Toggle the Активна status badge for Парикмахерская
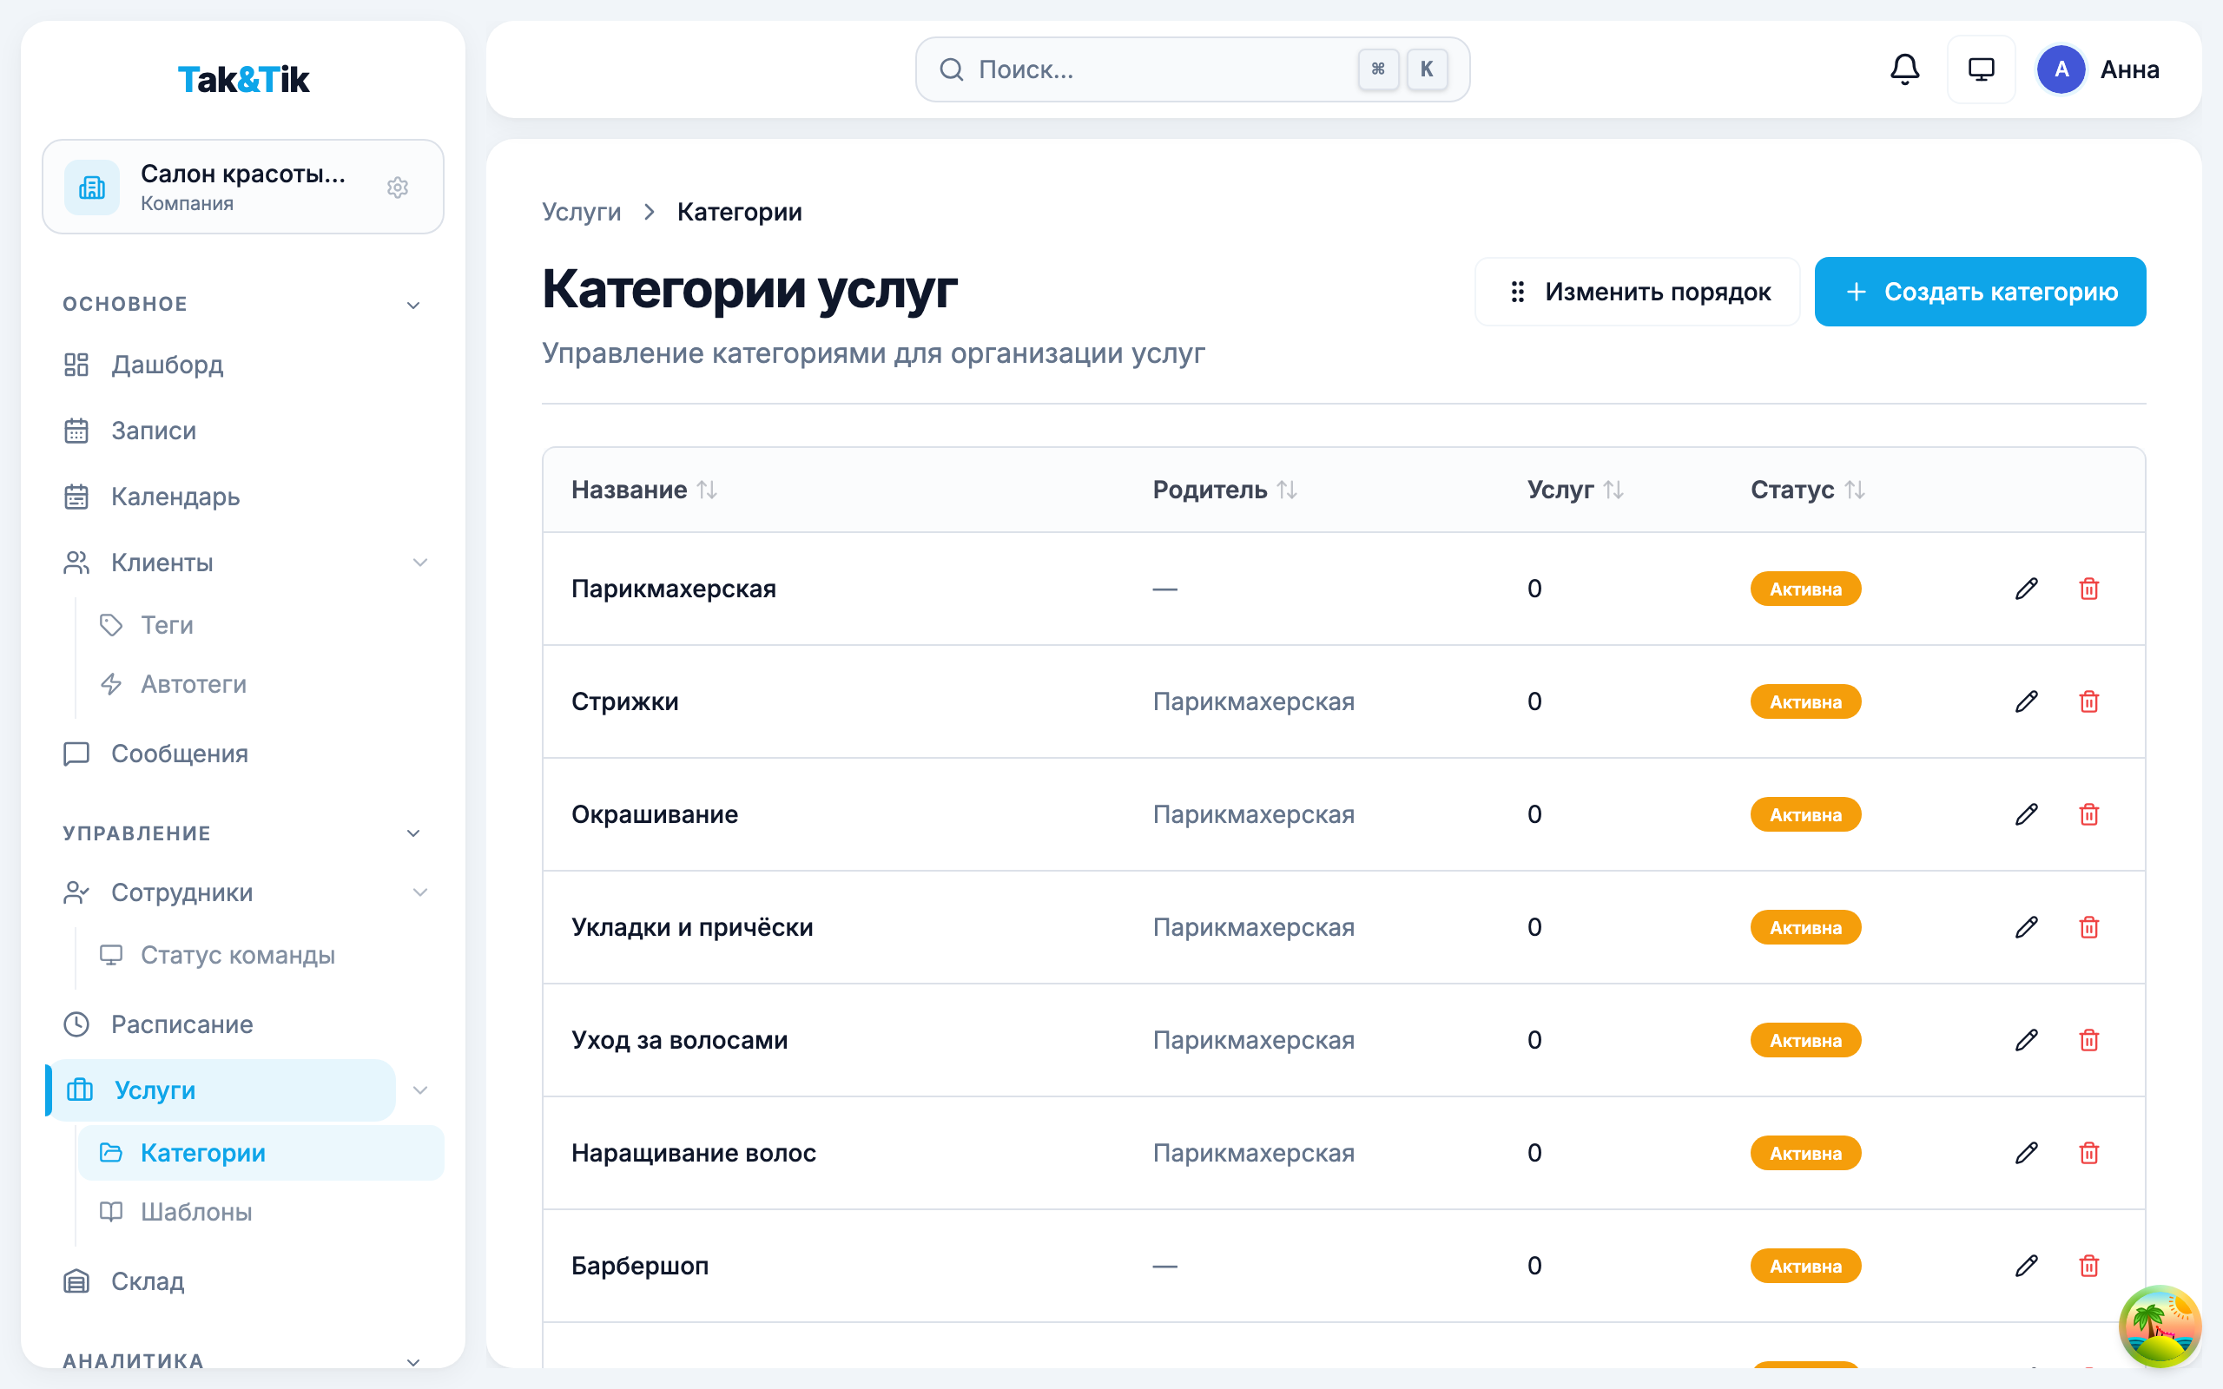Viewport: 2223px width, 1389px height. click(1805, 588)
